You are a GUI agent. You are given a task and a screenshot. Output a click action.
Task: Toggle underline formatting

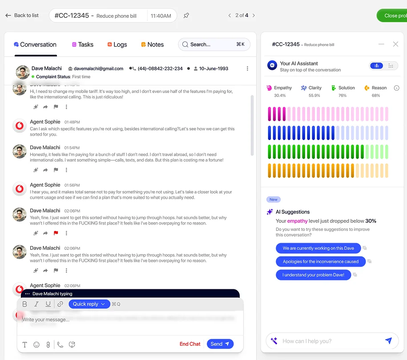click(x=48, y=304)
